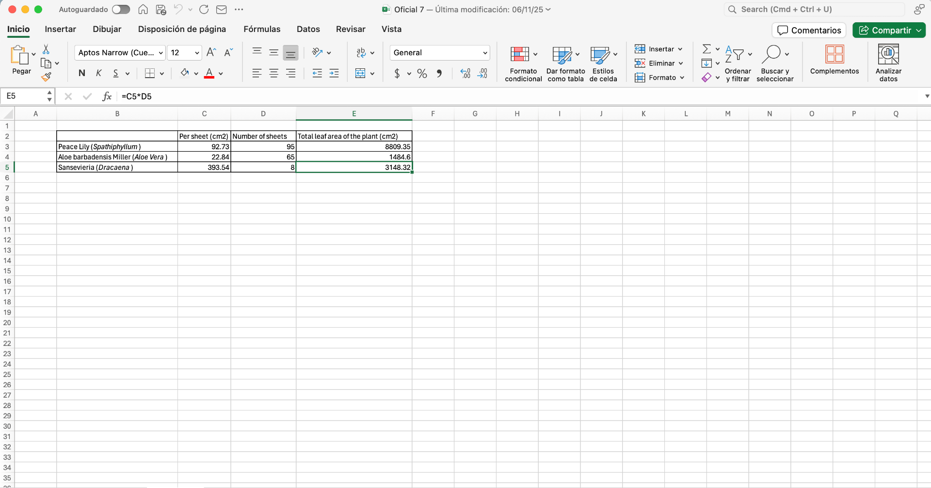Click the Cut scissors icon
The width and height of the screenshot is (931, 488).
pyautogui.click(x=46, y=49)
